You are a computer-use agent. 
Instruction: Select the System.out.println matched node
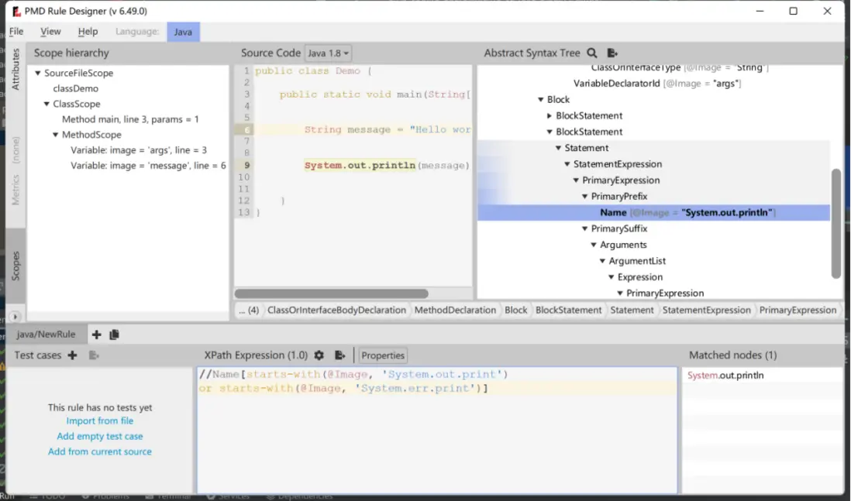point(725,376)
